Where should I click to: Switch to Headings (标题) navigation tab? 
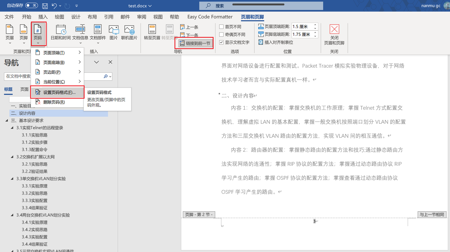coord(8,89)
